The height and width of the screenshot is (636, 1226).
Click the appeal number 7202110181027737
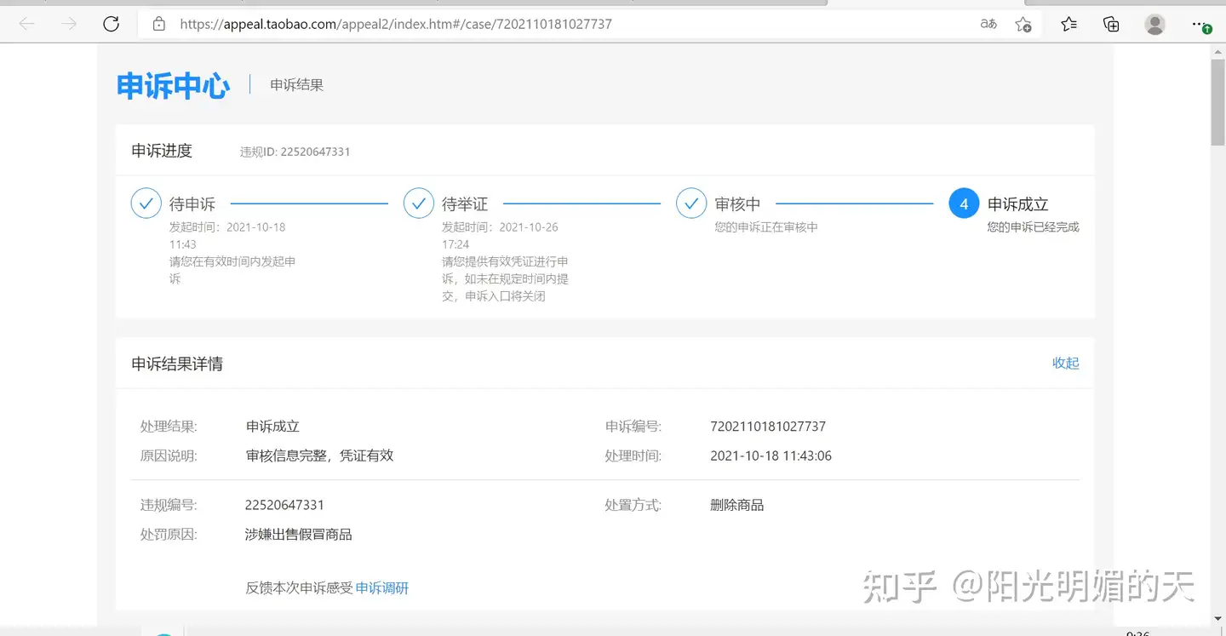coord(768,426)
